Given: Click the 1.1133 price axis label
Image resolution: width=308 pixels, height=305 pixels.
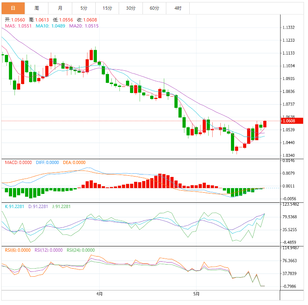Looking at the screenshot, I should (289, 53).
